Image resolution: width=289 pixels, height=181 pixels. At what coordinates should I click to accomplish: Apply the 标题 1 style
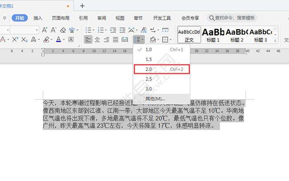[x=213, y=35]
